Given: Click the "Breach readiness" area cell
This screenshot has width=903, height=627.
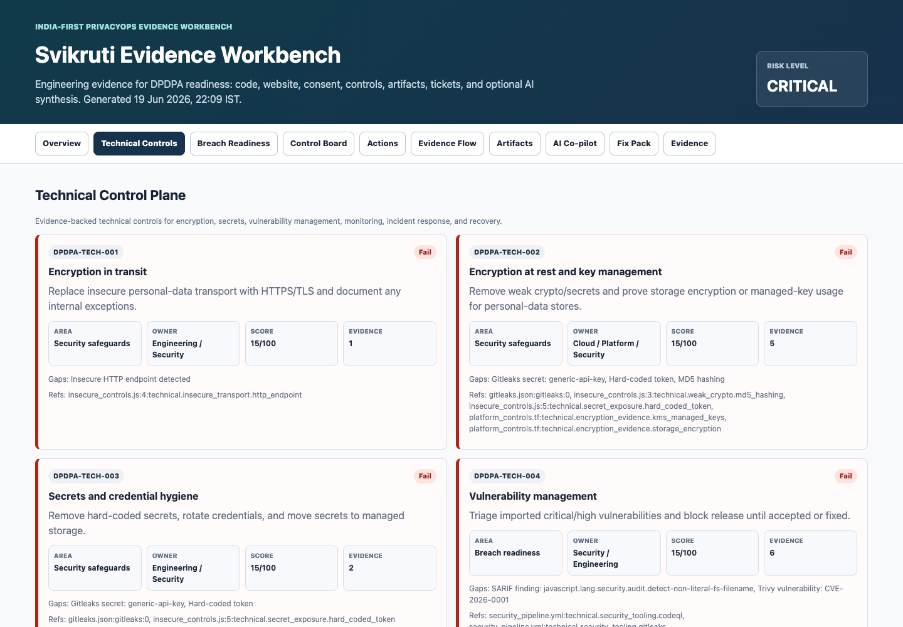Looking at the screenshot, I should [515, 553].
